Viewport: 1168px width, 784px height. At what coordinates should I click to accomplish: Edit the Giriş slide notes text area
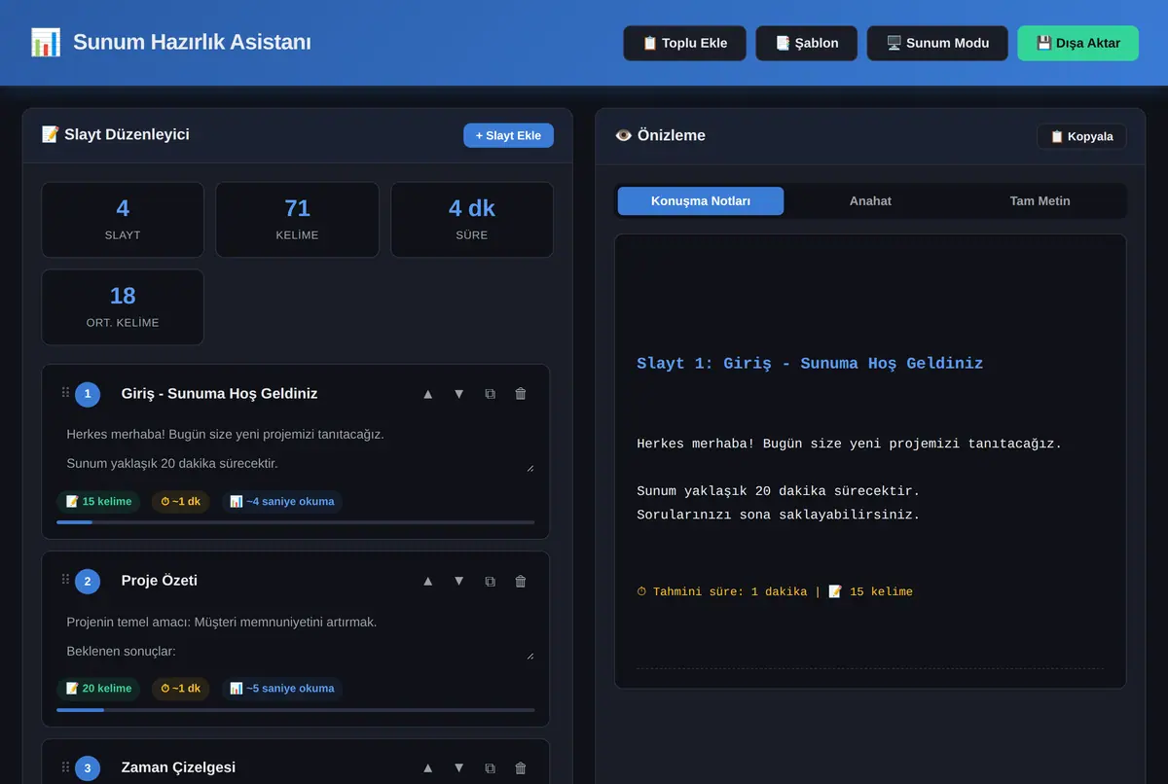(296, 447)
